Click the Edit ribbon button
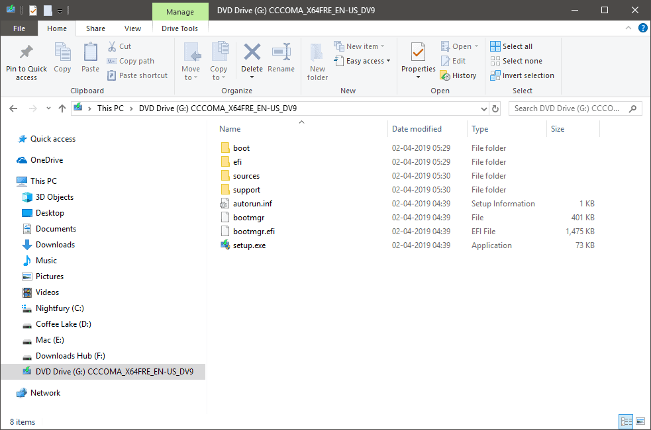 tap(454, 61)
